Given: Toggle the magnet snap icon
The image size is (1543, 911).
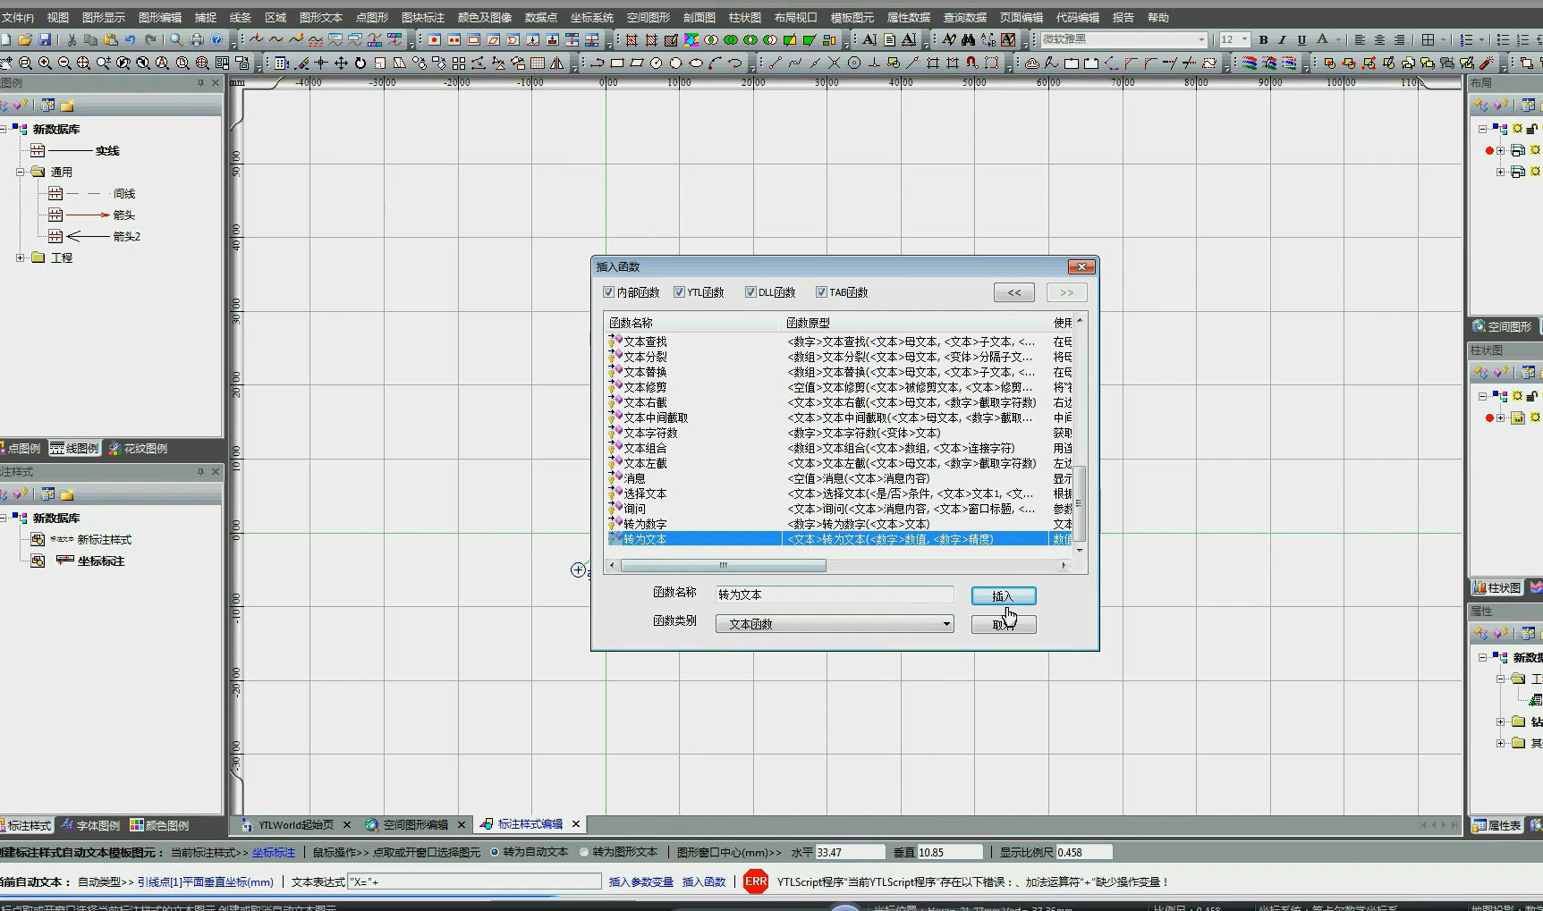Looking at the screenshot, I should [x=971, y=63].
